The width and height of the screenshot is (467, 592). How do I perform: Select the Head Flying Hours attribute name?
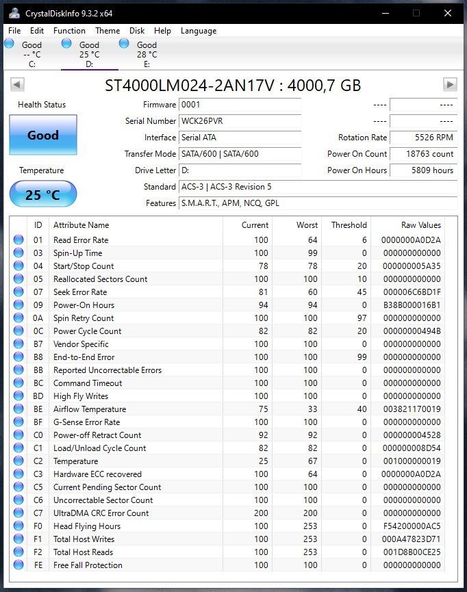point(87,526)
